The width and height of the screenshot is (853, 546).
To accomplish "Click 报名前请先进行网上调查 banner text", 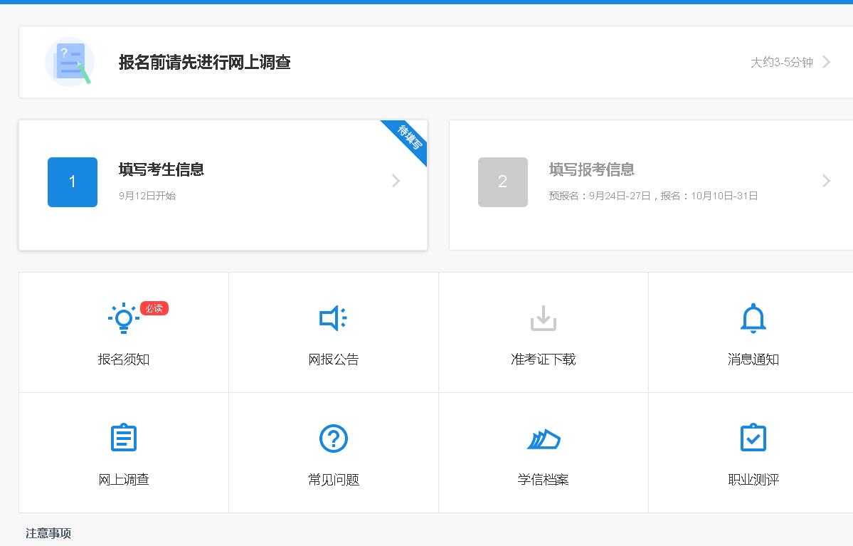I will point(204,63).
